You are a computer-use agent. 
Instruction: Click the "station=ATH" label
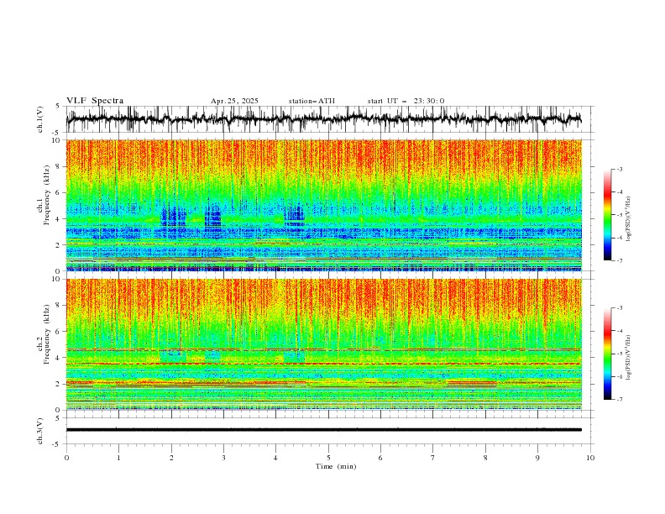pyautogui.click(x=312, y=101)
